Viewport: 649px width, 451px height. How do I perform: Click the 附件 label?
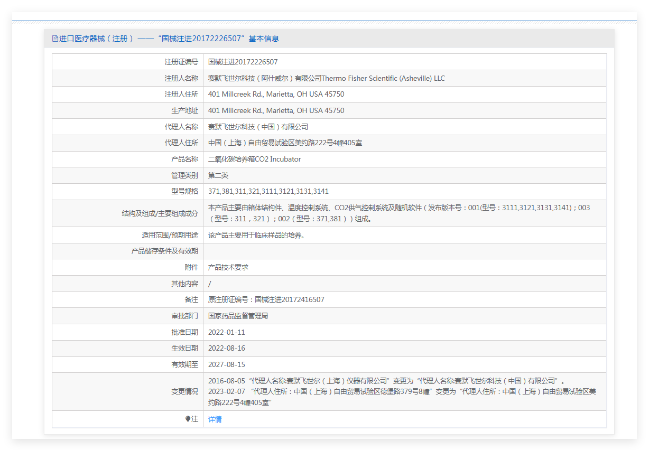tap(191, 267)
